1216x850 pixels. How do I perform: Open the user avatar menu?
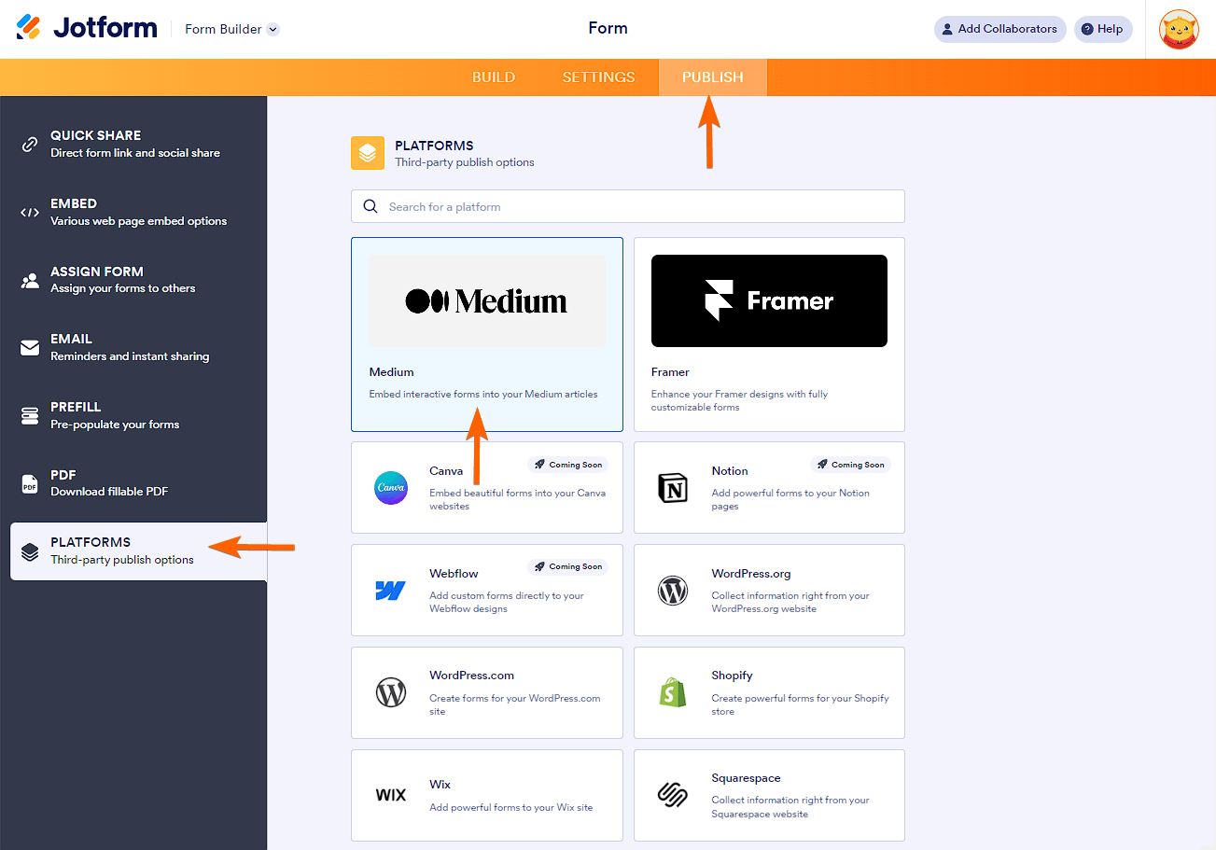click(x=1179, y=29)
